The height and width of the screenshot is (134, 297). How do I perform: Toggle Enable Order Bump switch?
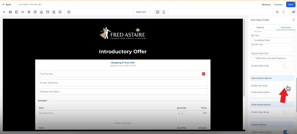286,112
